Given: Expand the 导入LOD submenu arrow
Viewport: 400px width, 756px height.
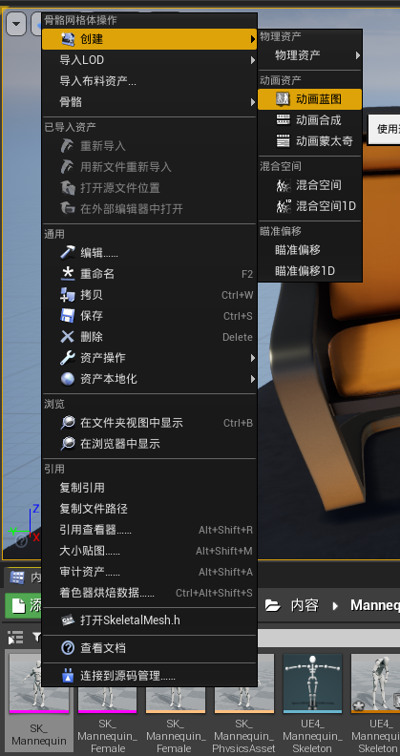Looking at the screenshot, I should 253,60.
